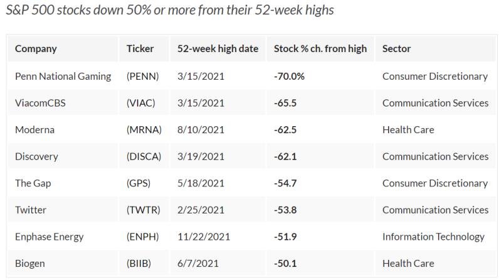Click the Company column header
Screen dimensions: 499x280
[x=36, y=49]
